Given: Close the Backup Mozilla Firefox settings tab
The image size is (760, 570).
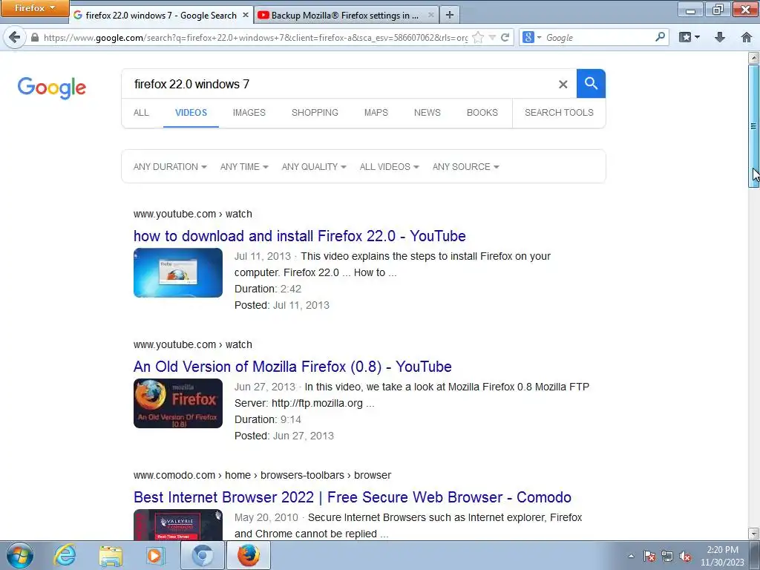Looking at the screenshot, I should coord(431,15).
